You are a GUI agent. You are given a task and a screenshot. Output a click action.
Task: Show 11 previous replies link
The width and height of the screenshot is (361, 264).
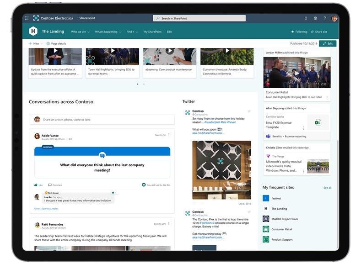[46, 209]
